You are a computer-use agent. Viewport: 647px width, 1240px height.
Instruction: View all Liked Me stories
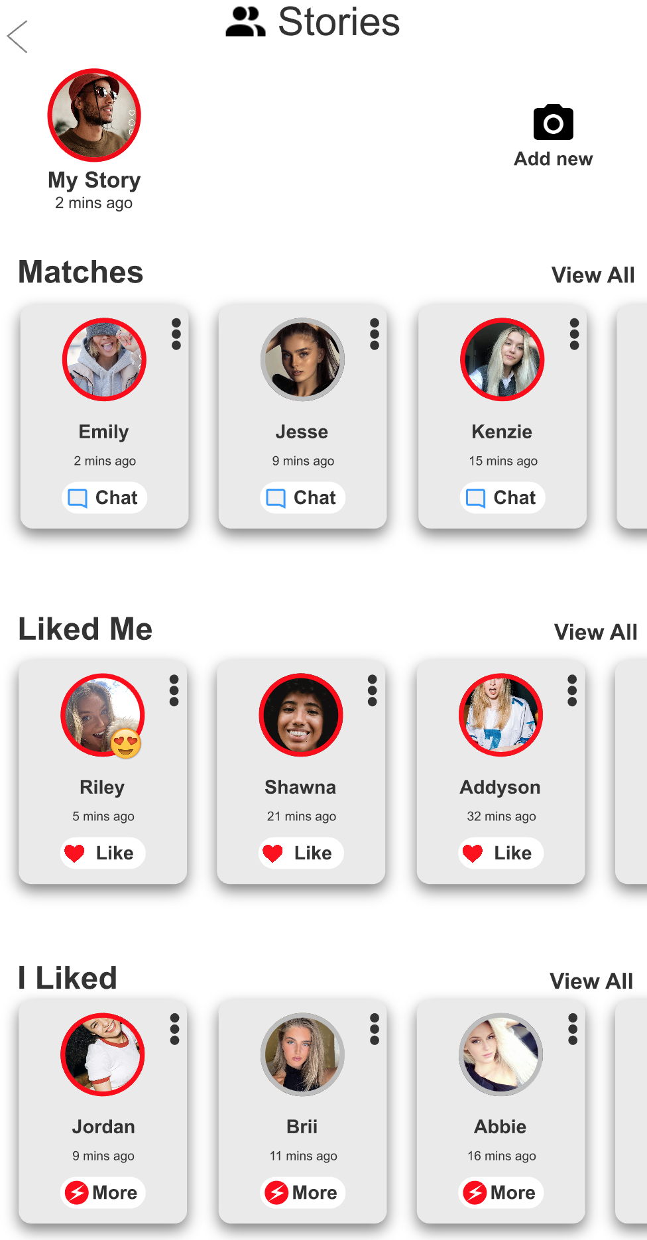pos(595,632)
